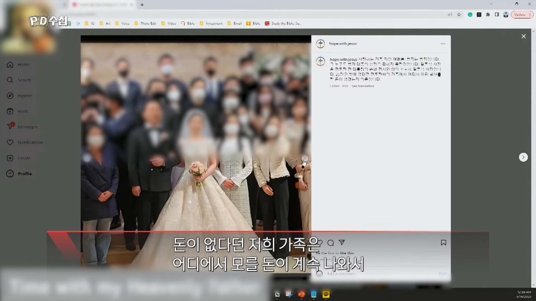Go to Profile in the sidebar
The height and width of the screenshot is (301, 536).
19,174
